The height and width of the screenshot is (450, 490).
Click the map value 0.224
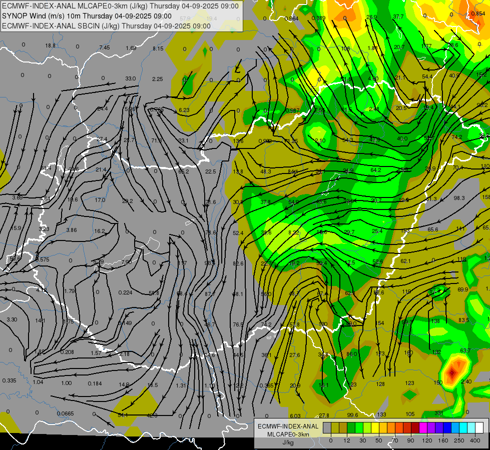pos(125,293)
